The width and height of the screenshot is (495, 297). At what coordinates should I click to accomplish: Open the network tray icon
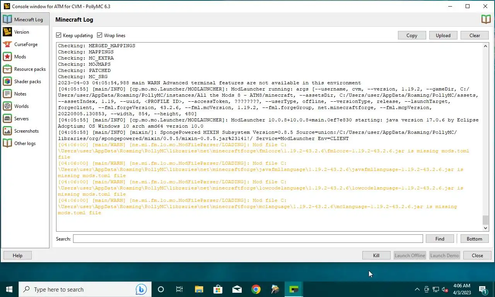[x=436, y=289]
